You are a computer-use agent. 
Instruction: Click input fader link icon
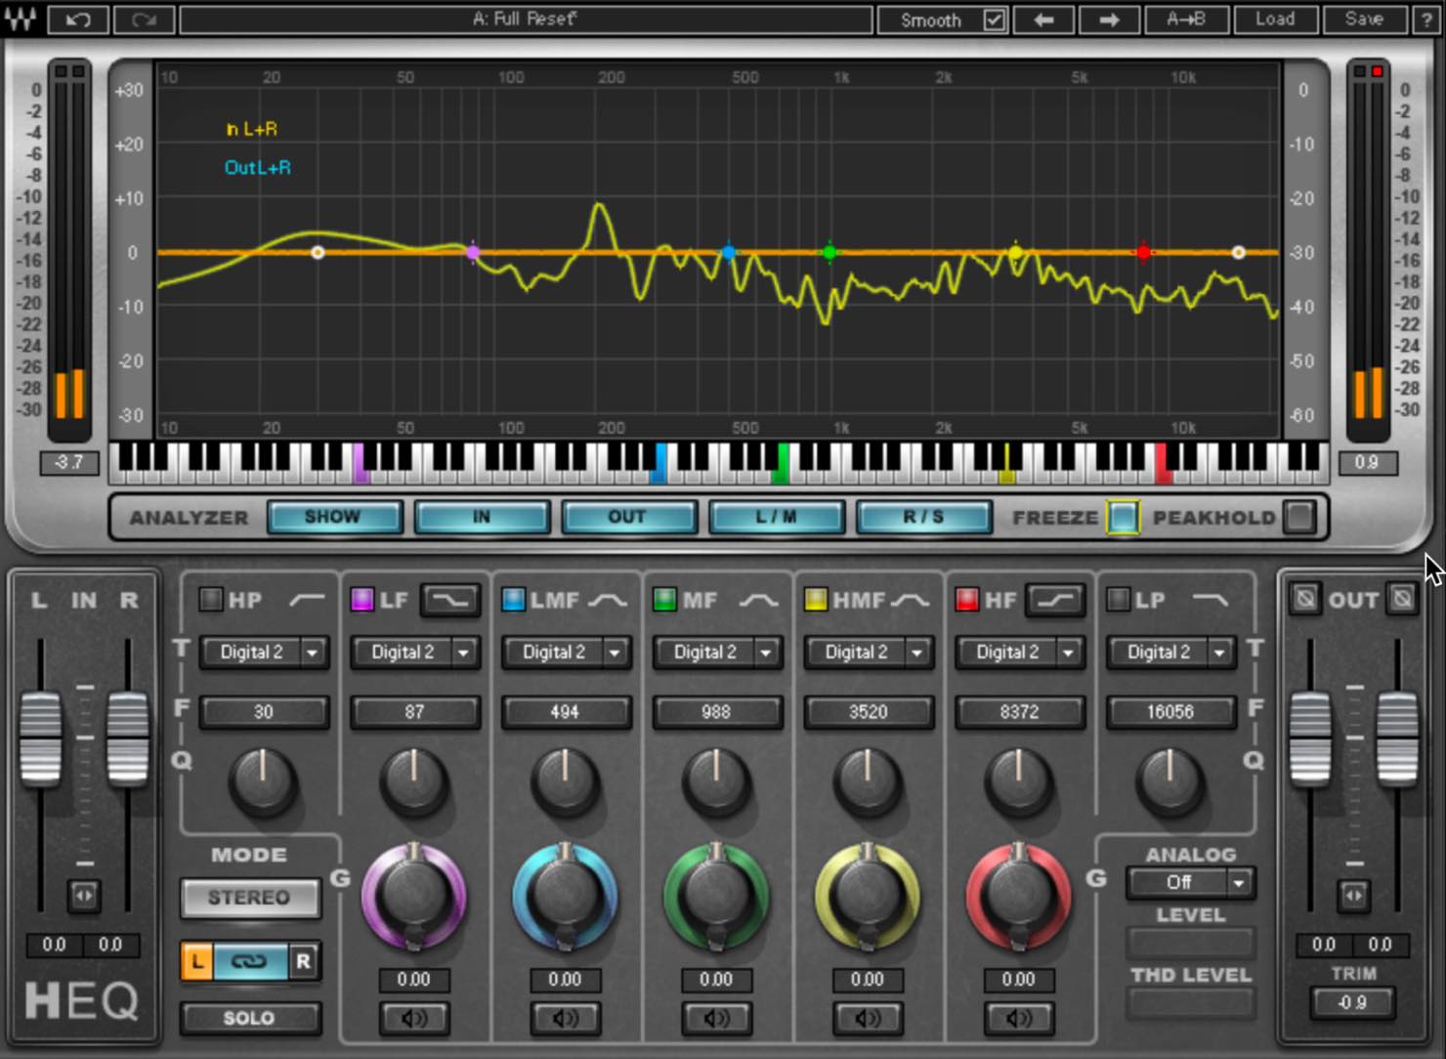[84, 895]
